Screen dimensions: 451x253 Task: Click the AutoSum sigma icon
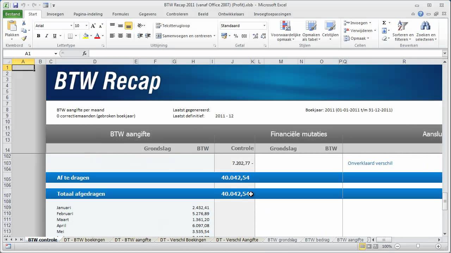(384, 23)
